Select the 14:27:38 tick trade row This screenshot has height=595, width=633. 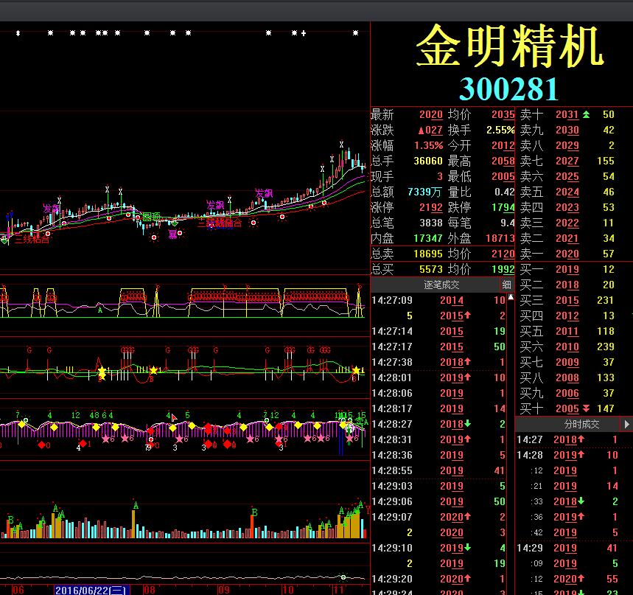[438, 362]
